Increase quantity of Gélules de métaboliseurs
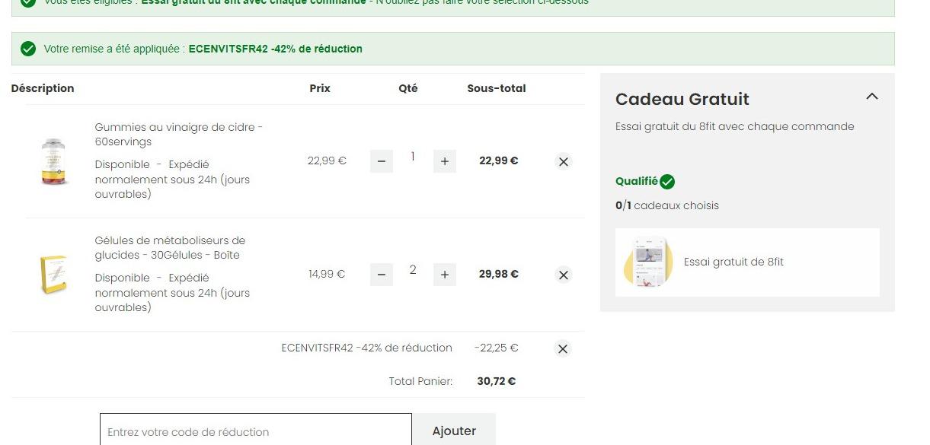Image resolution: width=930 pixels, height=445 pixels. (445, 275)
